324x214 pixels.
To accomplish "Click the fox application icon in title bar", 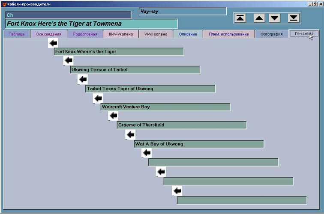I will pyautogui.click(x=4, y=4).
